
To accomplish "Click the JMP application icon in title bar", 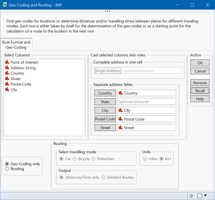I will pyautogui.click(x=5, y=5).
